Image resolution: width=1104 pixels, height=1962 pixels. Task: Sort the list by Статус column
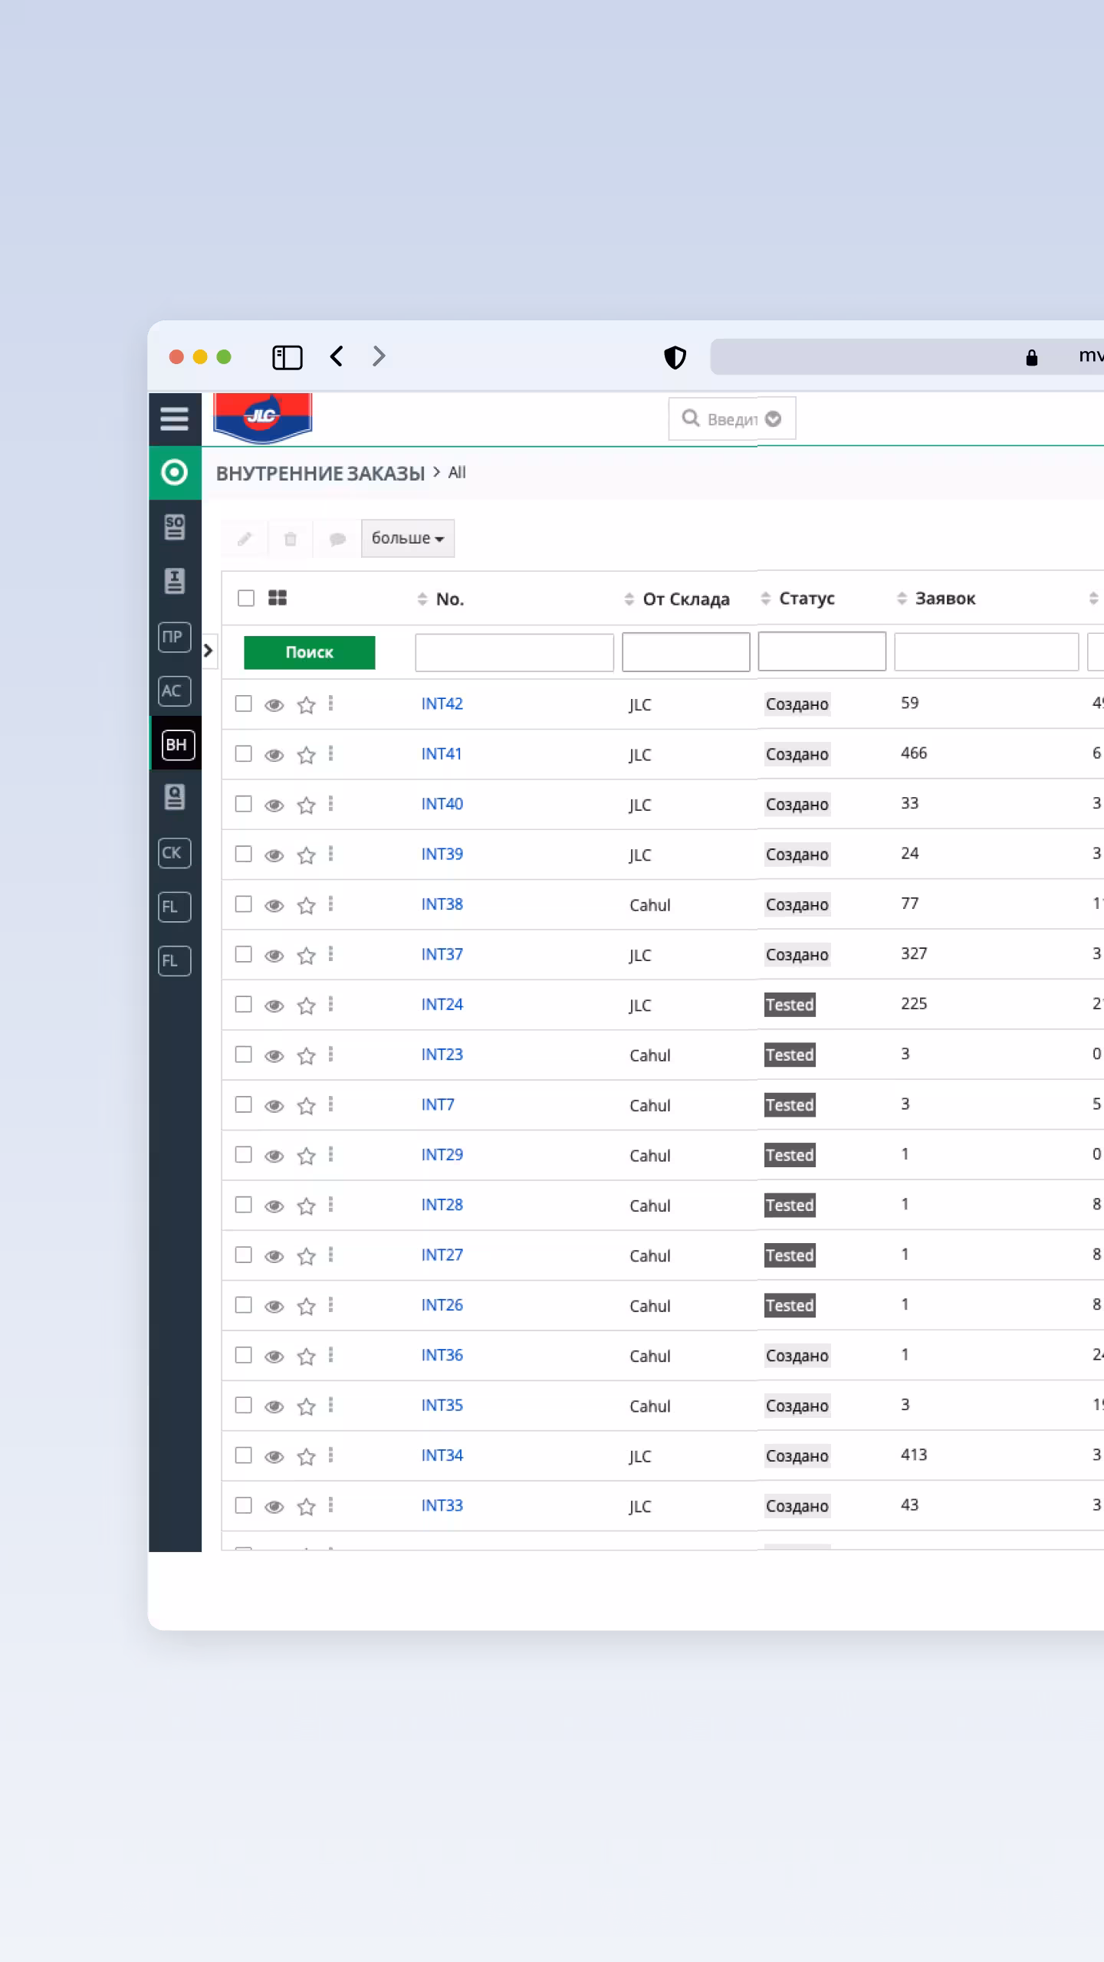pos(806,599)
